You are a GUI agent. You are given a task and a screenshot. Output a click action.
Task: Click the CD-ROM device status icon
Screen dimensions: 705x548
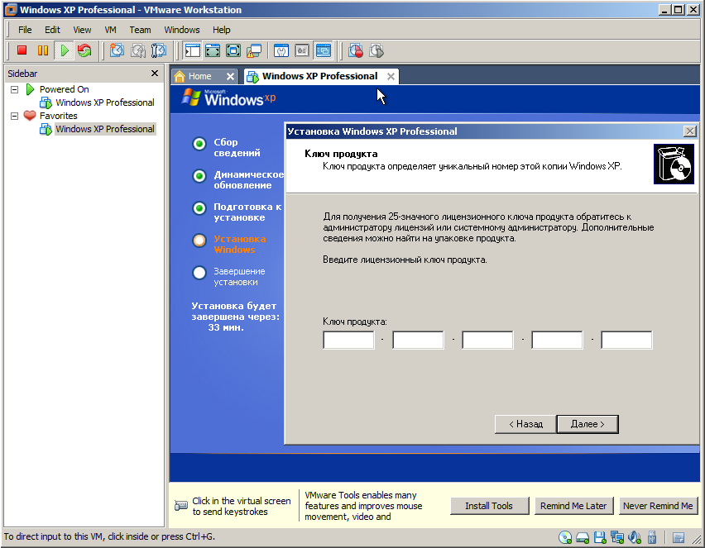pos(565,537)
